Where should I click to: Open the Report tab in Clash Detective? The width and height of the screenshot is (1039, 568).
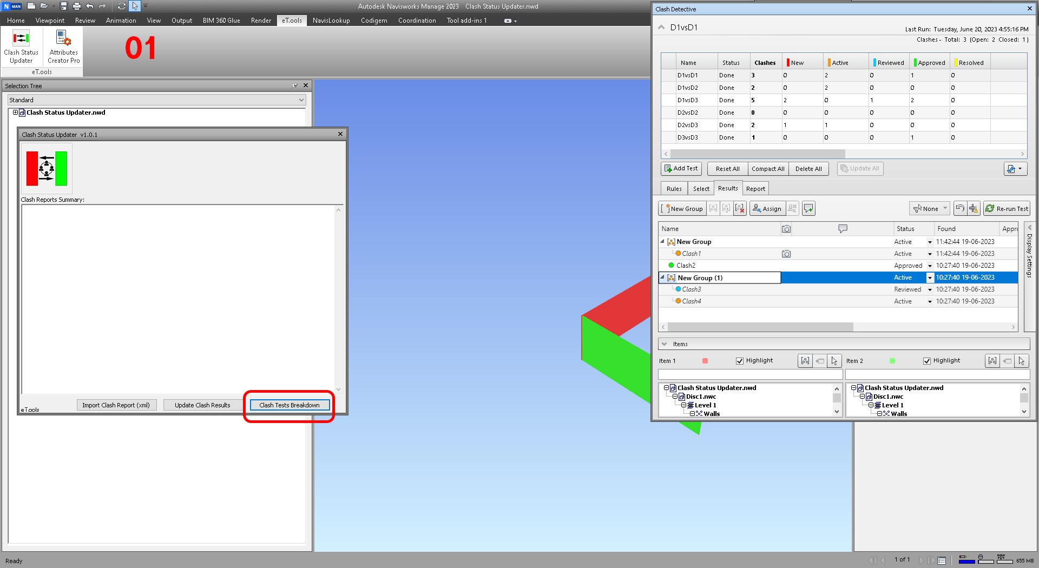755,189
